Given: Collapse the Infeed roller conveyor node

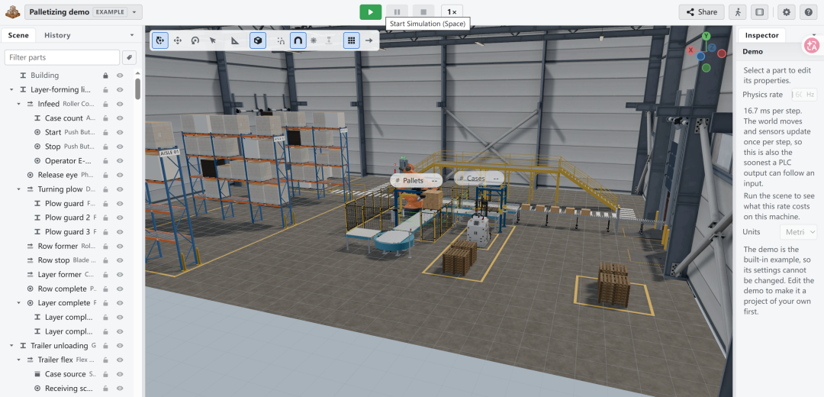Looking at the screenshot, I should [x=19, y=104].
